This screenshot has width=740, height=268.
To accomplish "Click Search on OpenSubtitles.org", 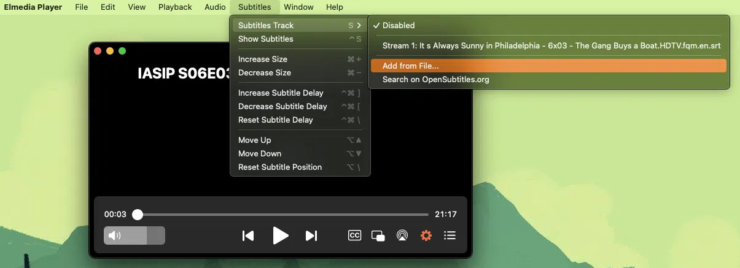I will click(x=435, y=80).
